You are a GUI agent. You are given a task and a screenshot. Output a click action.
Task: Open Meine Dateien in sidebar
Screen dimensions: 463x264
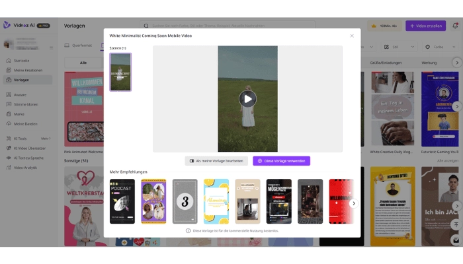pyautogui.click(x=25, y=124)
